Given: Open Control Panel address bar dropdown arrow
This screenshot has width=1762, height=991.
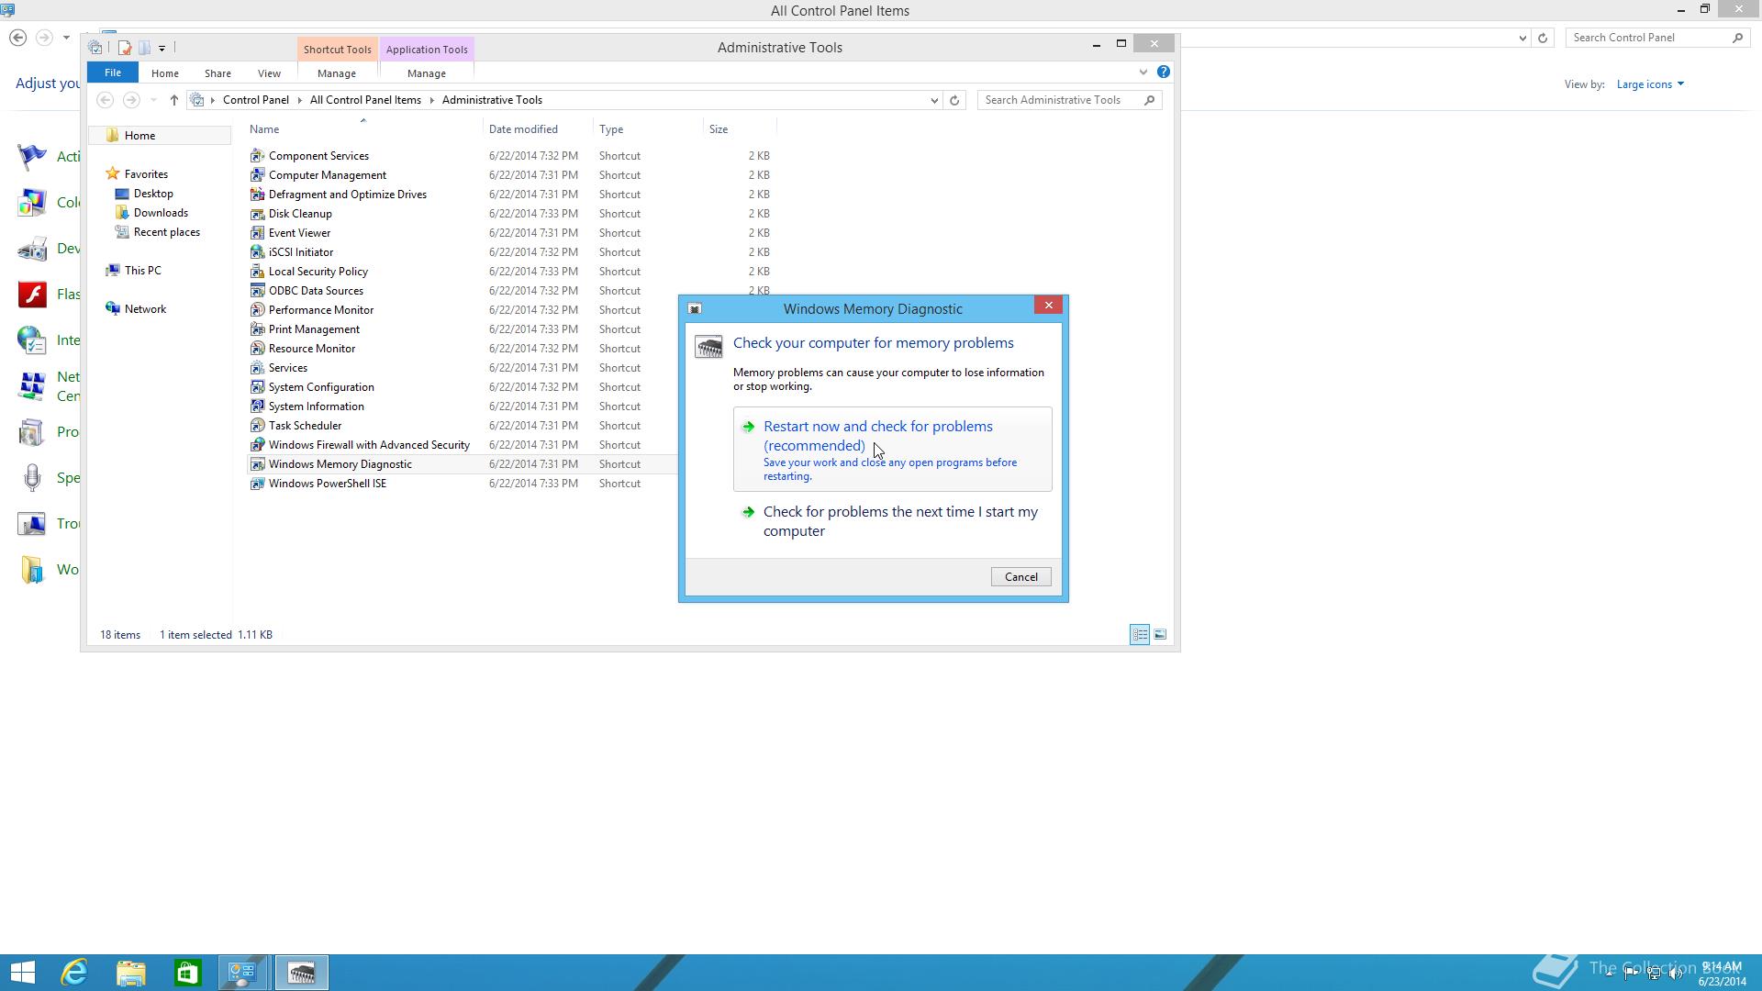Looking at the screenshot, I should [1522, 38].
